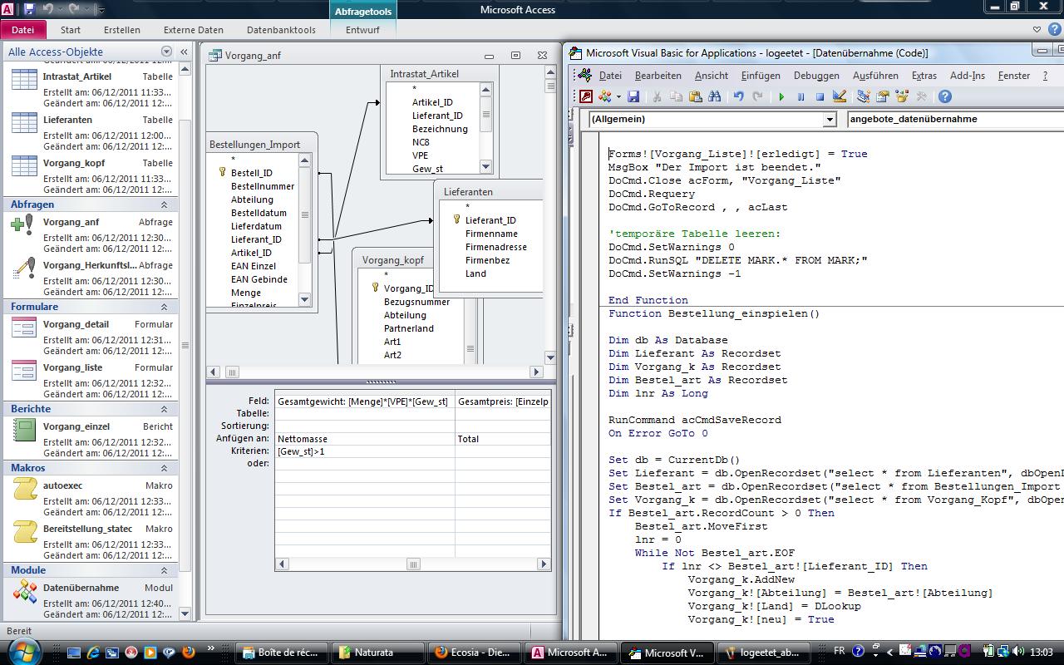Click the [Gew_st]>1 criteria cell

click(364, 451)
